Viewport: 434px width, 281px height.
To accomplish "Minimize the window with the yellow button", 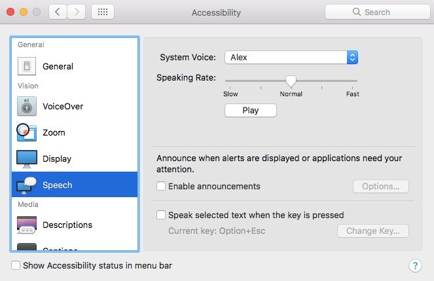I will point(24,12).
